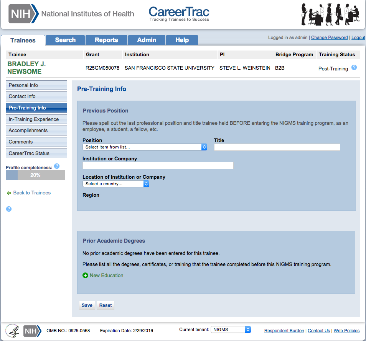Click into the Title input field

277,147
